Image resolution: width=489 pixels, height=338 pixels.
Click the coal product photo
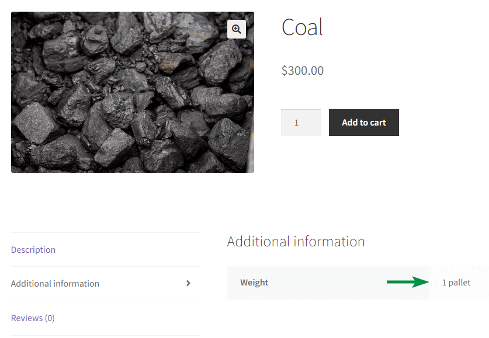click(x=133, y=92)
